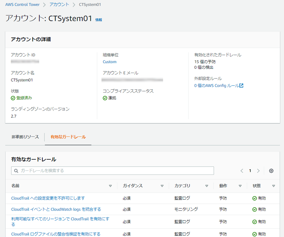The width and height of the screenshot is (284, 237).
Task: Click 予防 in the CloudWatch logs row
Action: 223,209
